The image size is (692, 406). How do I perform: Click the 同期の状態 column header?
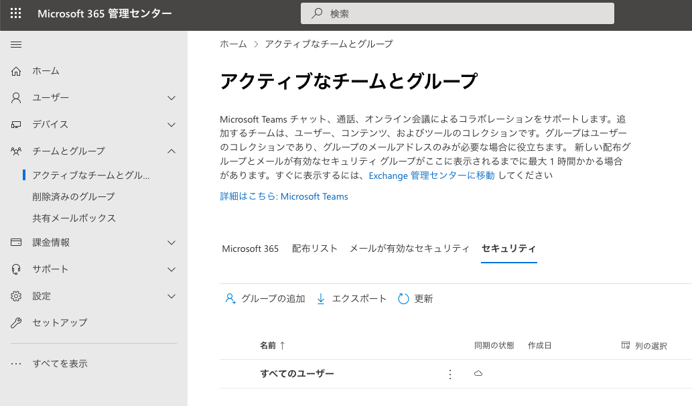click(494, 346)
